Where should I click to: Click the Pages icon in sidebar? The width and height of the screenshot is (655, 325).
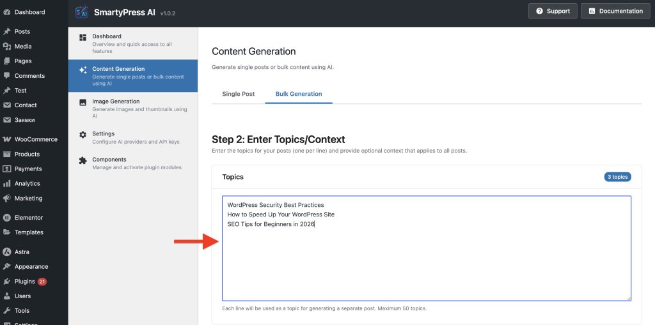pos(6,61)
